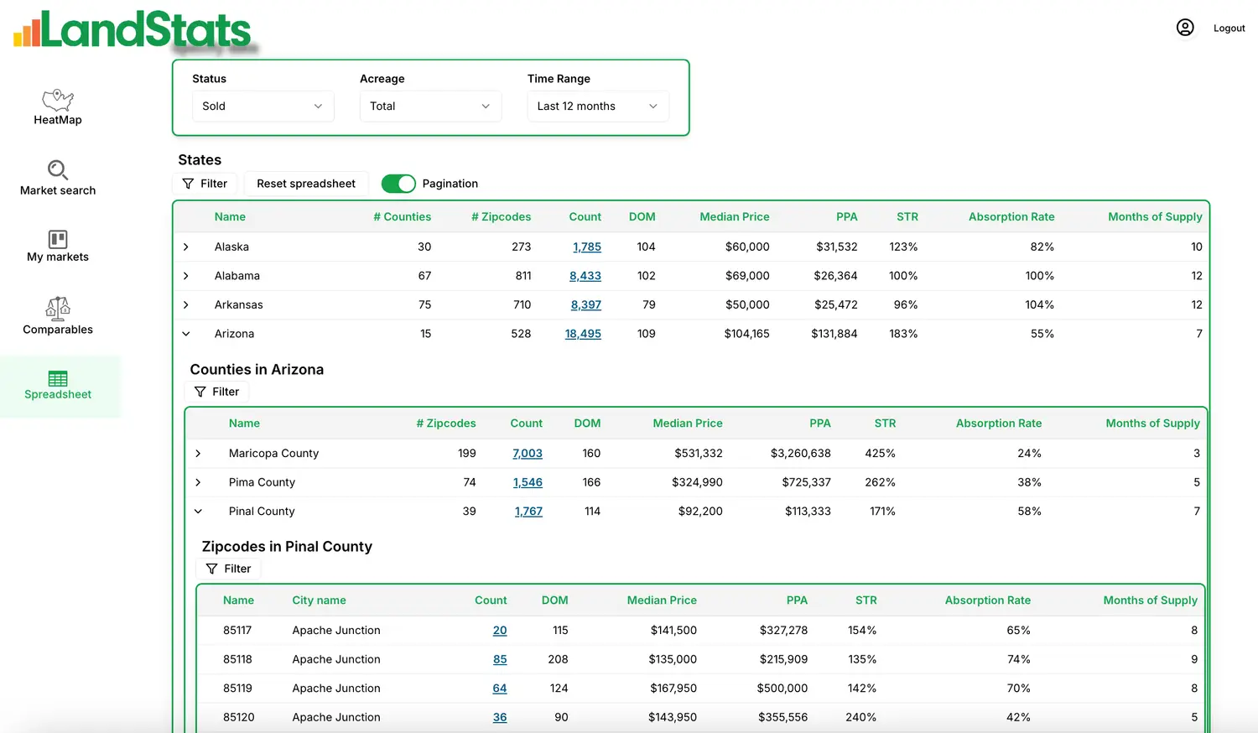The width and height of the screenshot is (1258, 733).
Task: Open the Time Range dropdown
Action: [x=598, y=107]
